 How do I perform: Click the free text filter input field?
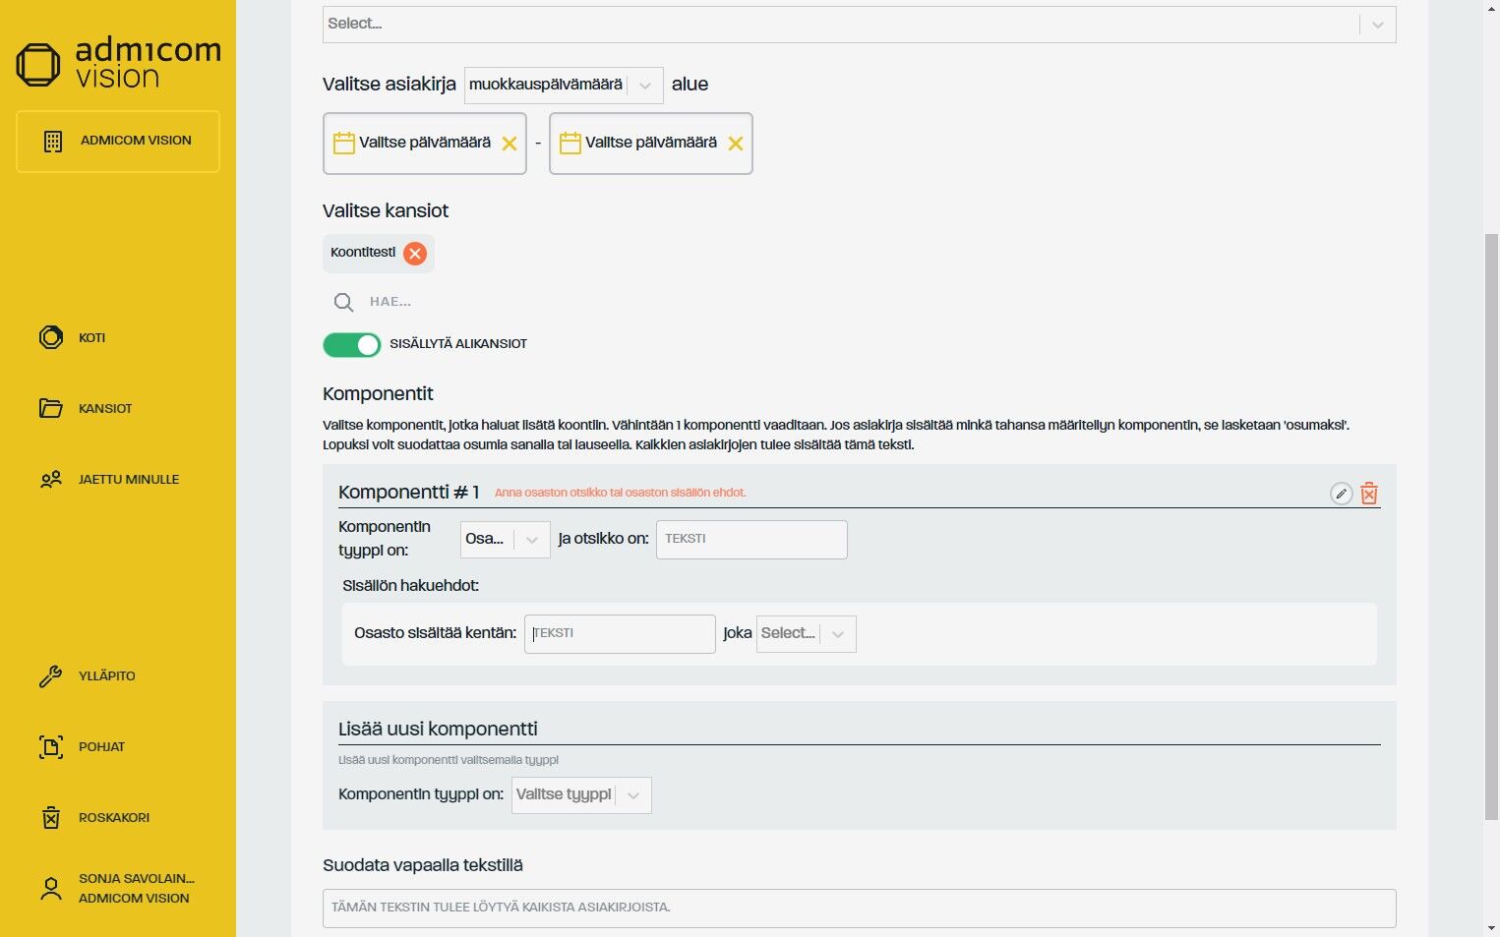point(859,908)
